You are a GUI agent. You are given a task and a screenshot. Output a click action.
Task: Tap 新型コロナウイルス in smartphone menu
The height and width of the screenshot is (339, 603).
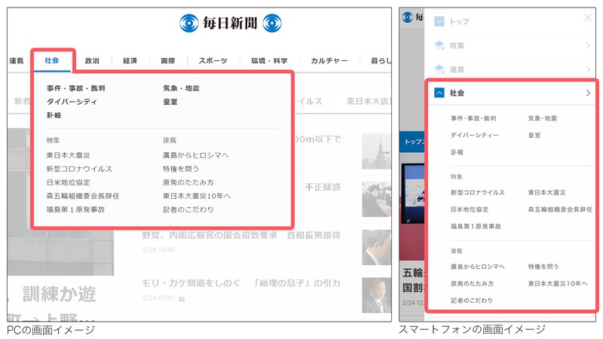pos(478,193)
